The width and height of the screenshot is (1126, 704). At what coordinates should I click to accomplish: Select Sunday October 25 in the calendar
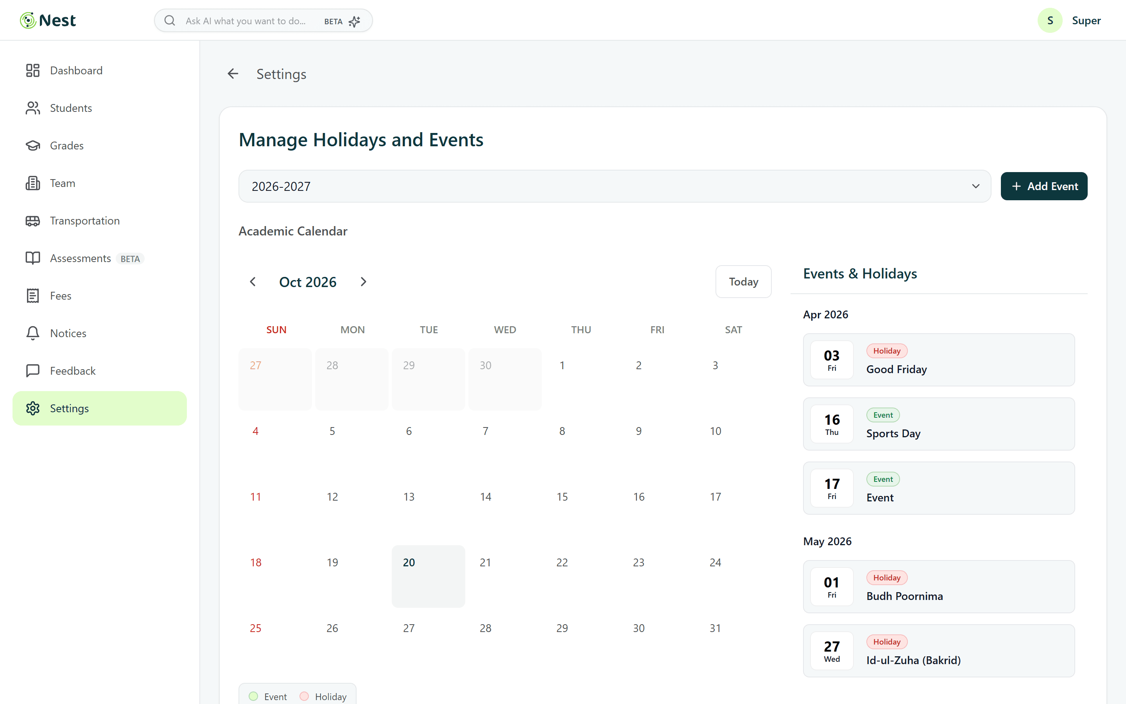(275, 642)
